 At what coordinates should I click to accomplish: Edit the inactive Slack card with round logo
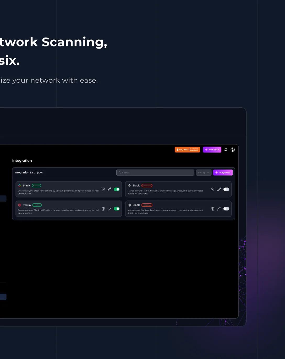(x=219, y=209)
